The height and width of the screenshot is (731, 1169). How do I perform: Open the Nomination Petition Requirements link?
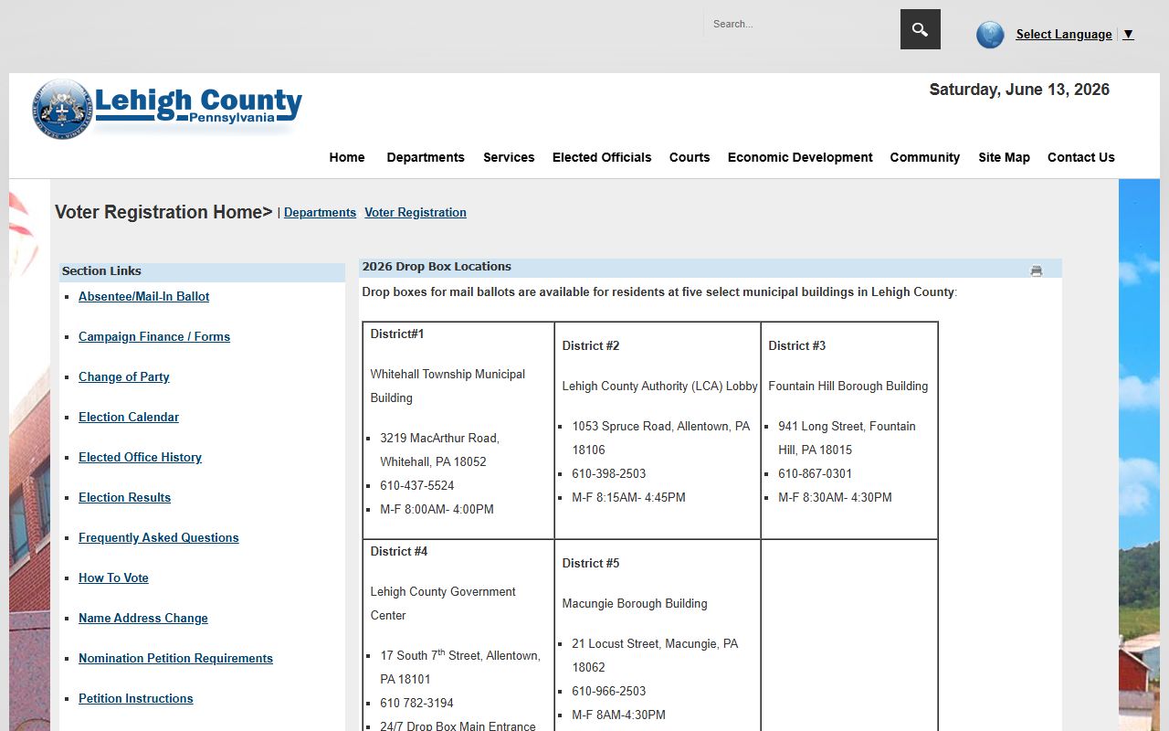pos(175,658)
